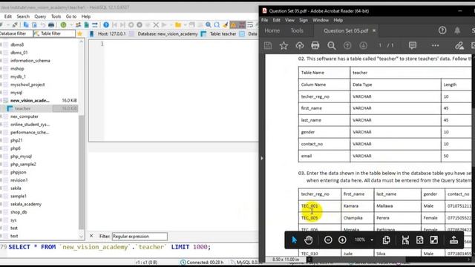Click the cloud upload icon in Acrobat
The image size is (475, 267).
[300, 45]
